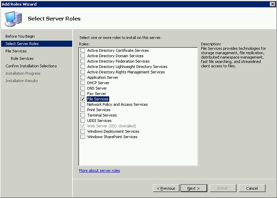Check Active Directory Certificate Services checkbox
Image resolution: width=277 pixels, height=198 pixels.
[83, 50]
